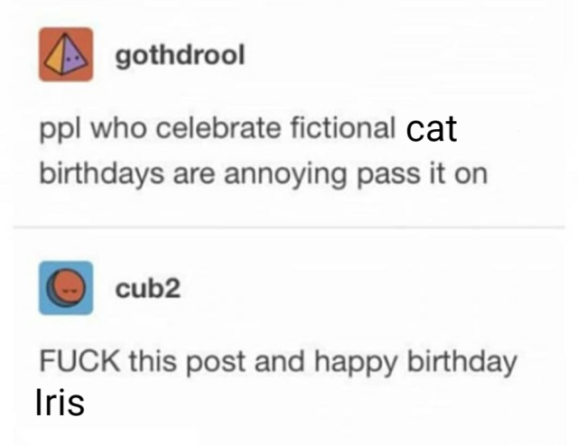Visit the gothdrool username link

click(180, 56)
